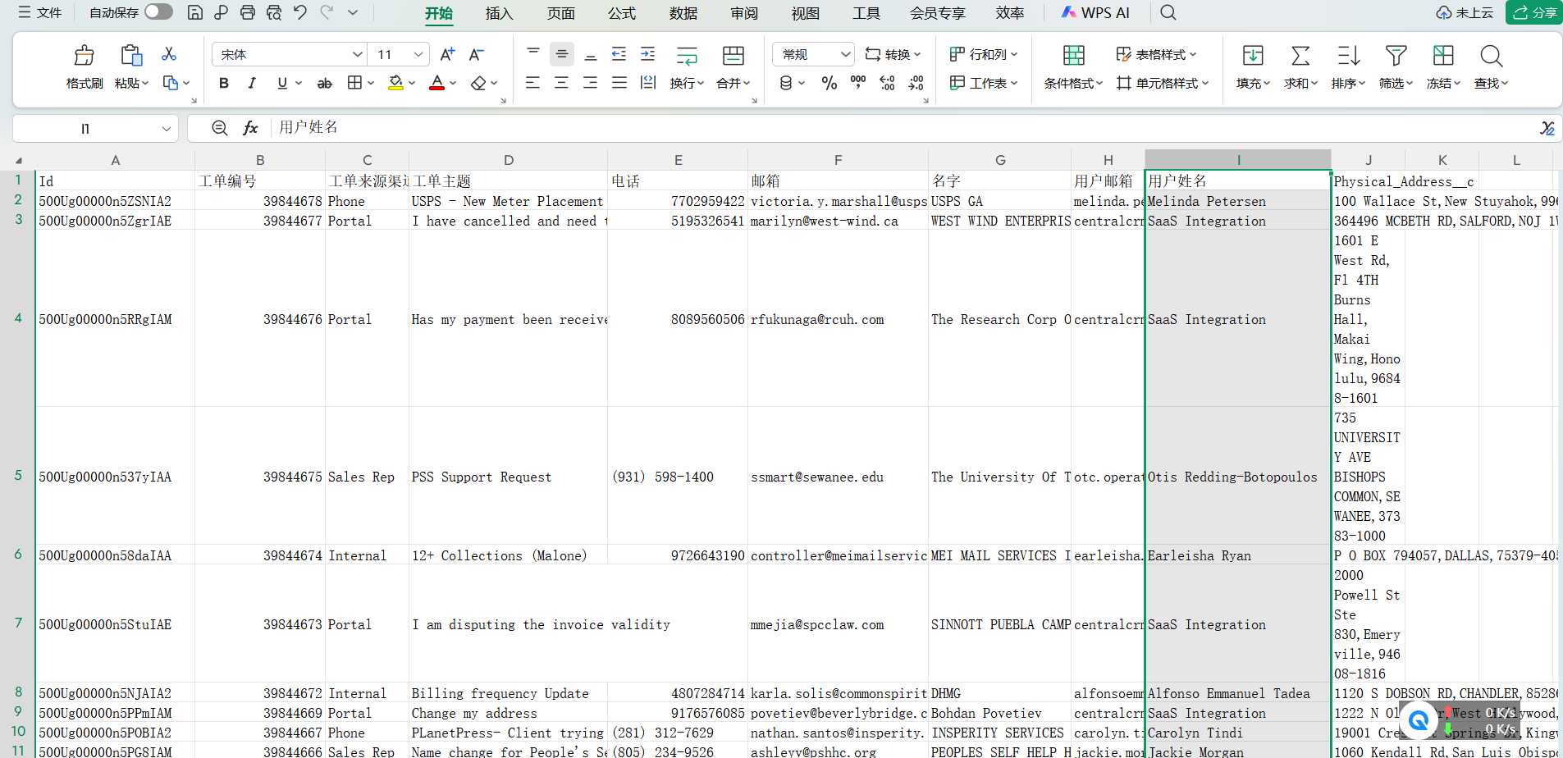
Task: Toggle strikethrough formatting
Action: [324, 83]
